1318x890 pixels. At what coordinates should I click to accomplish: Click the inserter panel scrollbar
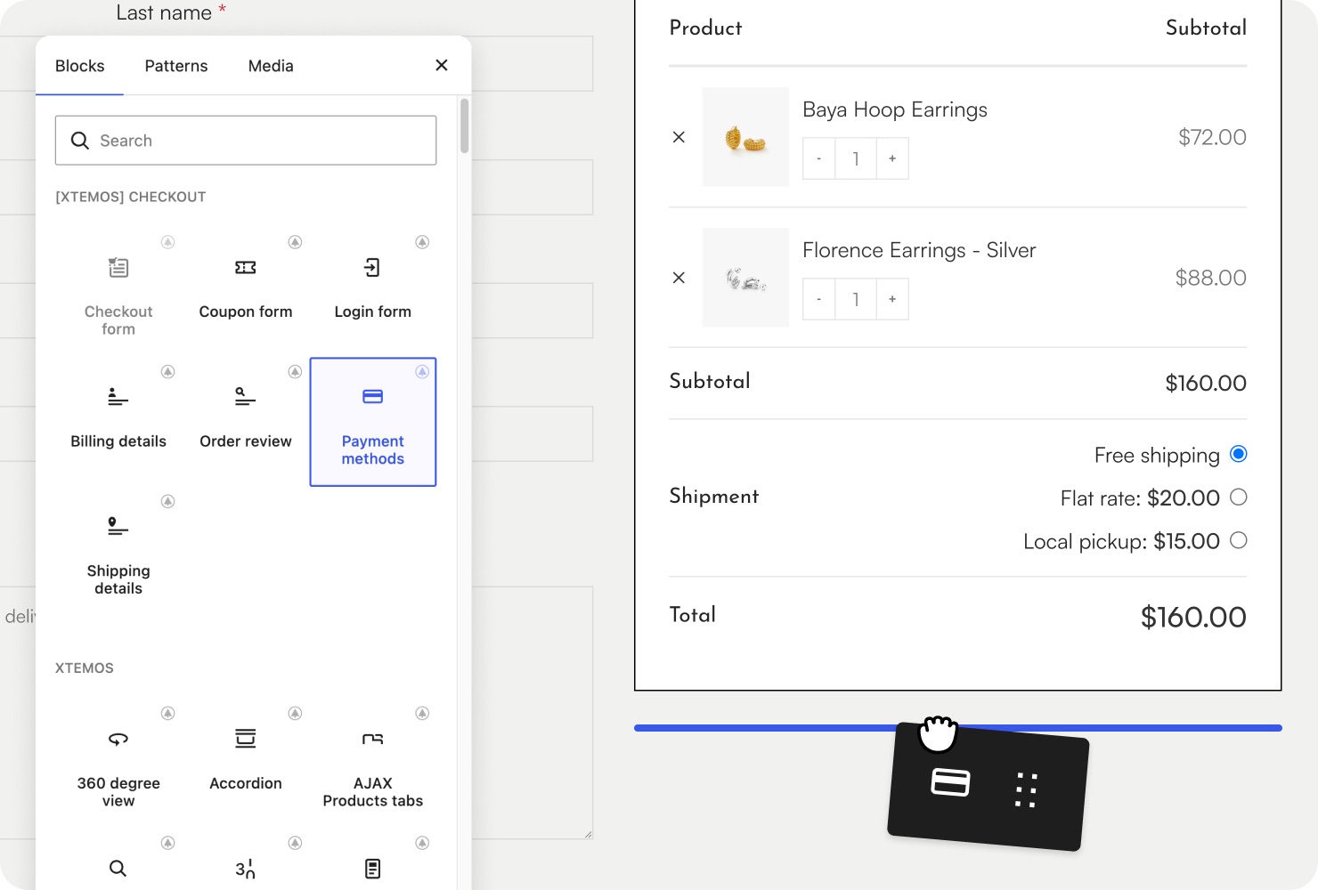[464, 126]
